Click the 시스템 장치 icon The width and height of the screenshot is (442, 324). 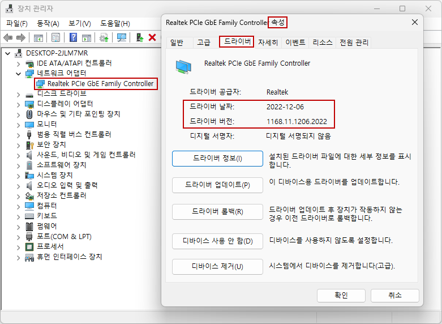(x=29, y=176)
